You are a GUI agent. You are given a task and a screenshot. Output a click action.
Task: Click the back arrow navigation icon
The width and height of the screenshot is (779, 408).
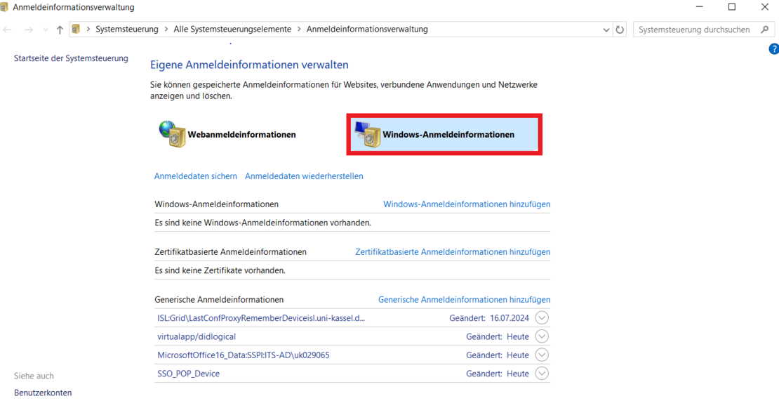[x=8, y=29]
